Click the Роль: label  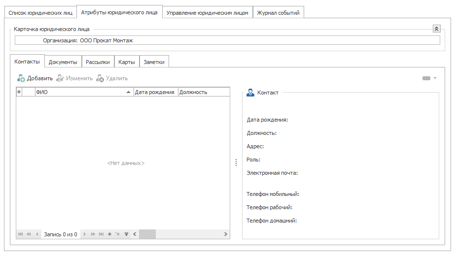(253, 160)
